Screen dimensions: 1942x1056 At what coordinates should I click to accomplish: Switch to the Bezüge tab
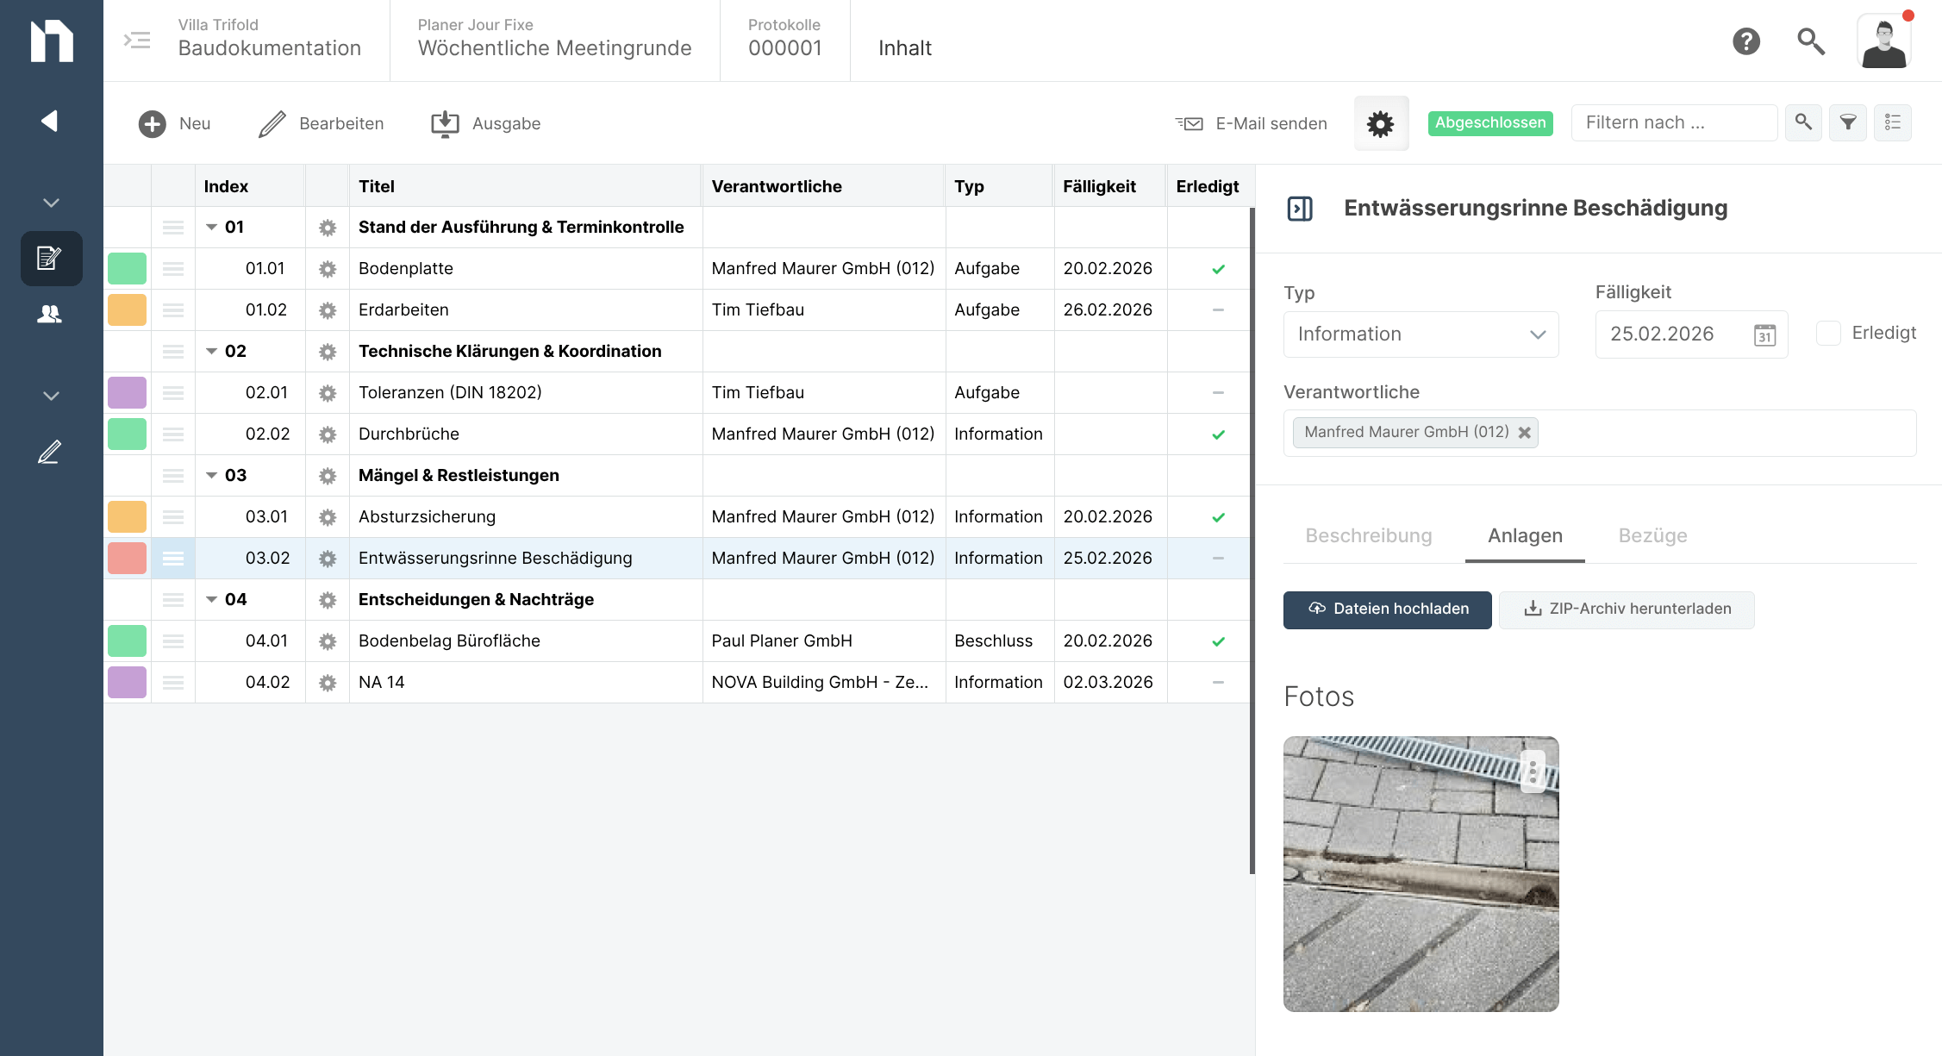coord(1652,536)
